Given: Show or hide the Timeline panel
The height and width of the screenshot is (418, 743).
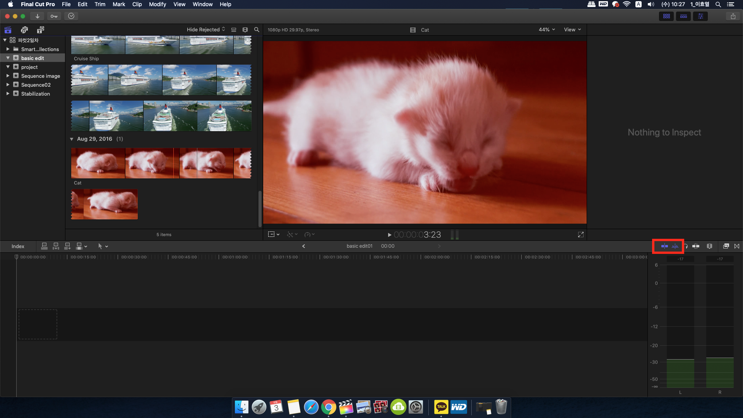Looking at the screenshot, I should tap(683, 16).
